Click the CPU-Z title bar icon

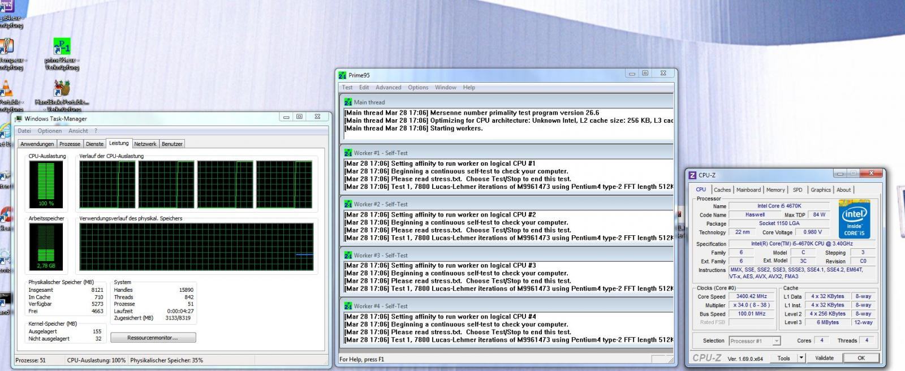pos(692,175)
